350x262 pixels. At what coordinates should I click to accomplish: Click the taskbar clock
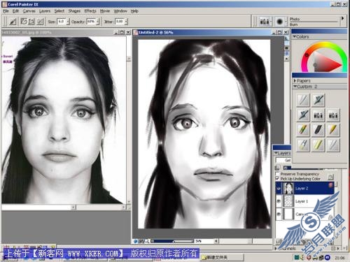[x=339, y=258]
